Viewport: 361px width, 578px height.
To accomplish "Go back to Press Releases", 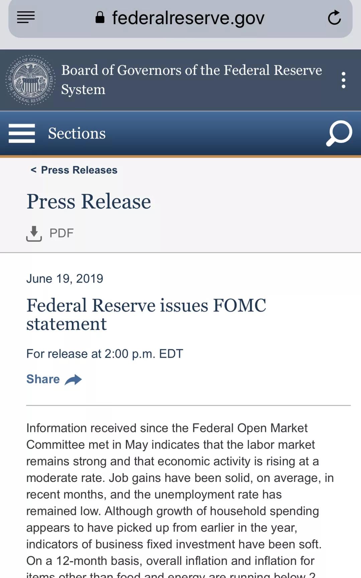I will [x=79, y=170].
